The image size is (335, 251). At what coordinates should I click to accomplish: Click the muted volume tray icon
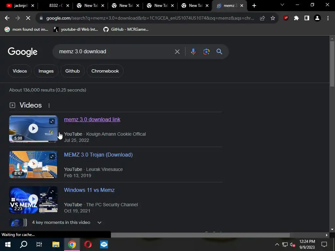coord(293,244)
